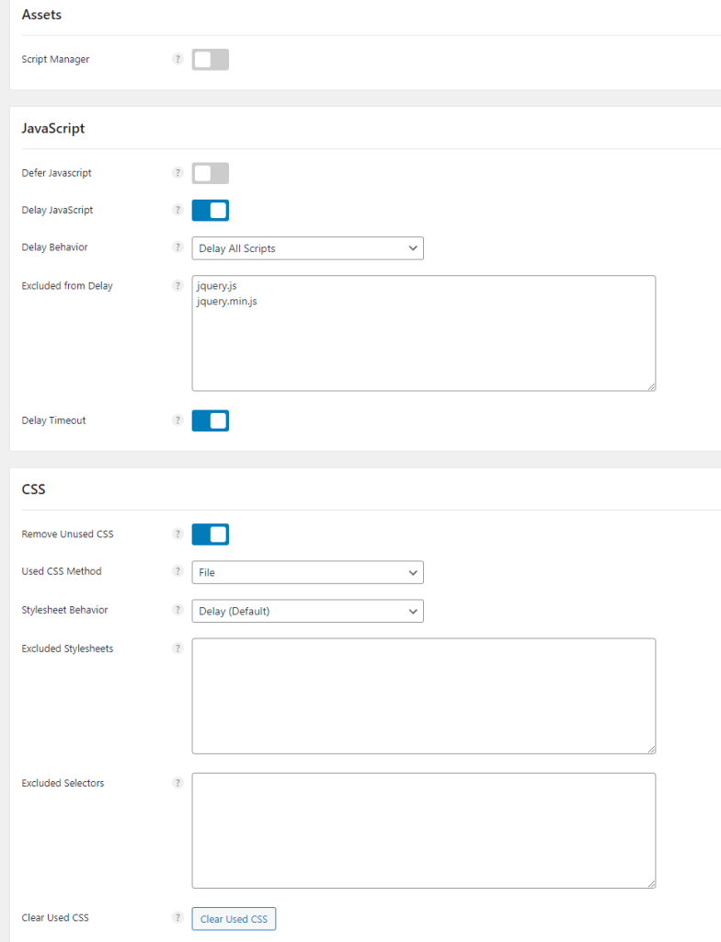Disable the Delay JavaScript toggle

pyautogui.click(x=211, y=211)
